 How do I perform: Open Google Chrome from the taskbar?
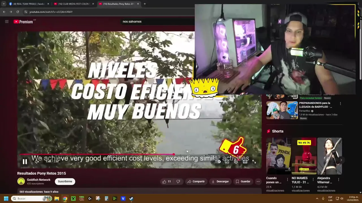pyautogui.click(x=65, y=198)
